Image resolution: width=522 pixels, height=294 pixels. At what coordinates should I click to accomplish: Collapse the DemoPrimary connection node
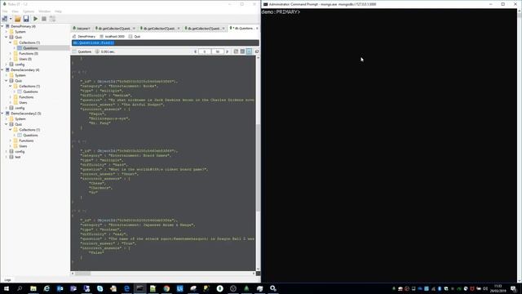[x=2, y=26]
